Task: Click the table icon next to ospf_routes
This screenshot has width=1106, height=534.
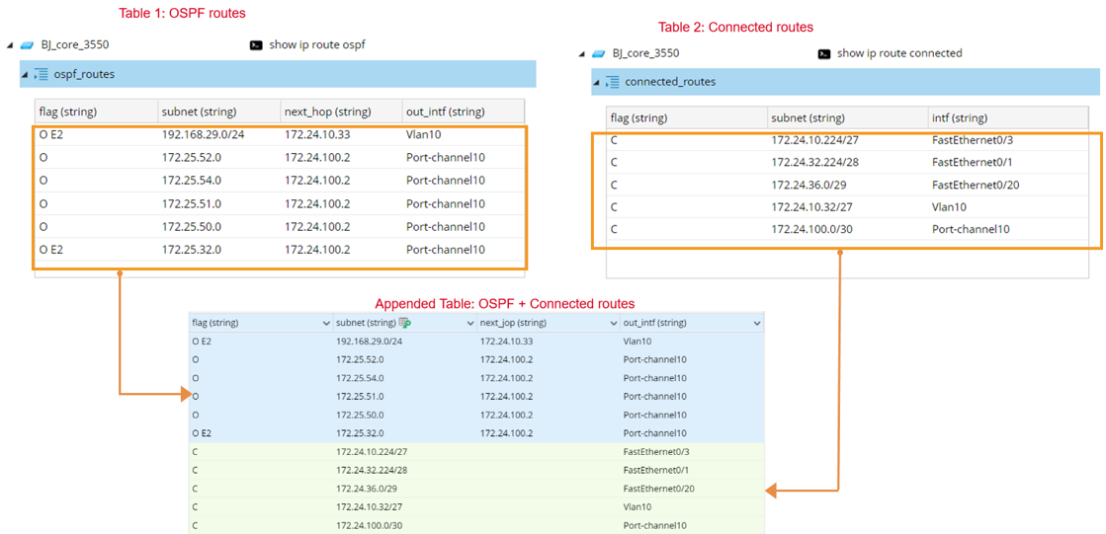Action: coord(41,74)
